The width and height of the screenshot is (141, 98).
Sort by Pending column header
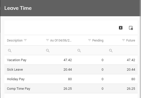pyautogui.click(x=98, y=40)
